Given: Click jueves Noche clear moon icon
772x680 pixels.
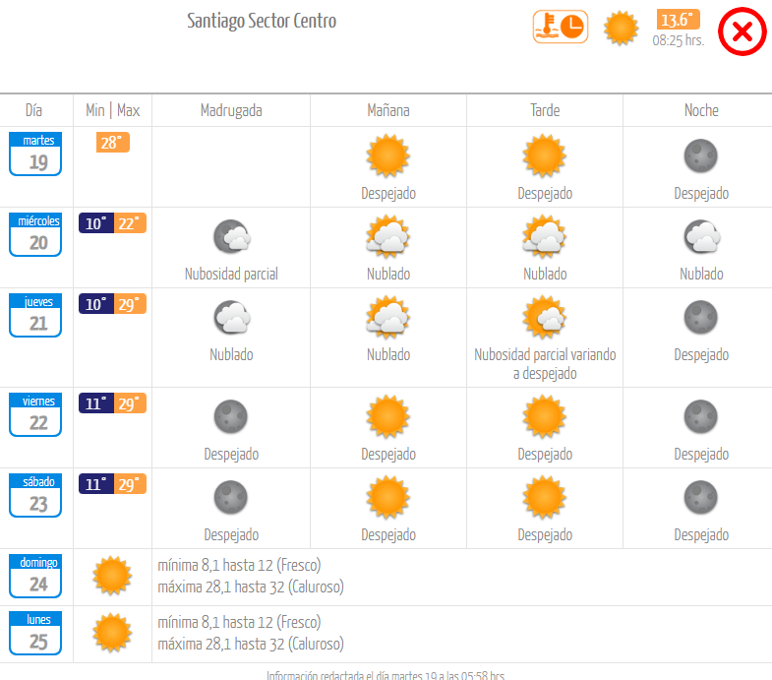Looking at the screenshot, I should tap(701, 317).
